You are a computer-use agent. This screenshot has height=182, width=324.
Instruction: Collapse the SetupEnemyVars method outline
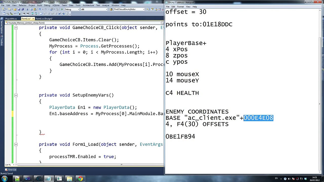point(16,95)
